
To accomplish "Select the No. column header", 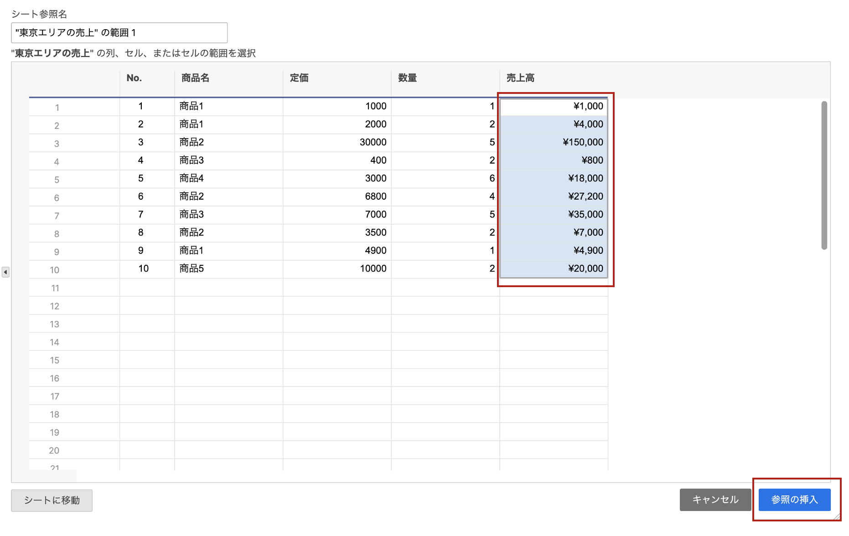I will [x=147, y=78].
